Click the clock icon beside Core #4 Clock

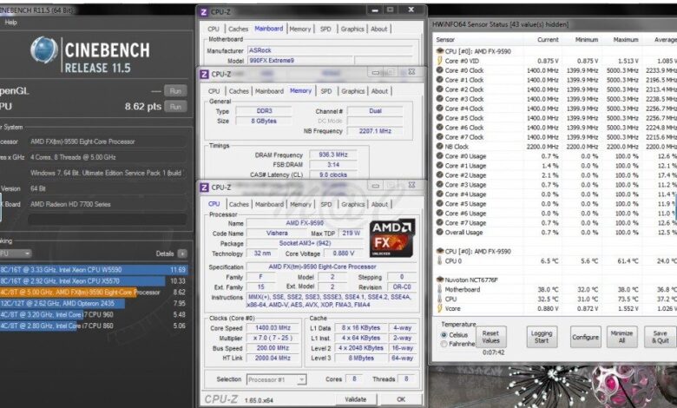tap(440, 108)
